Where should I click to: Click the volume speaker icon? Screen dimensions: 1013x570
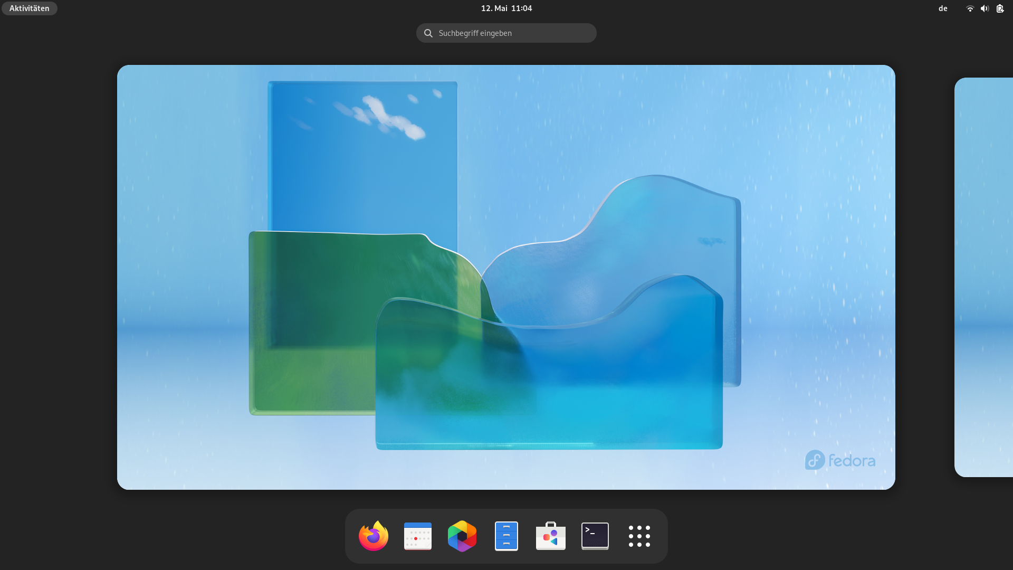[x=985, y=8]
